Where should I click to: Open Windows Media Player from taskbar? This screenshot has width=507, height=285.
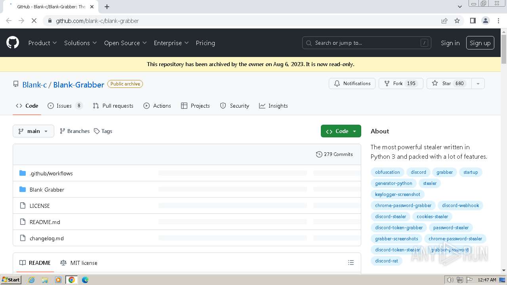[58, 280]
